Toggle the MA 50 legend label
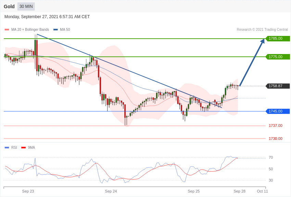 pos(65,30)
